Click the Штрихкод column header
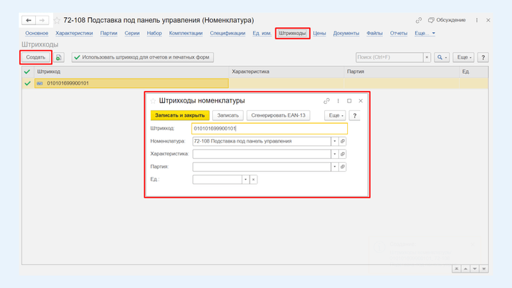 pyautogui.click(x=131, y=72)
